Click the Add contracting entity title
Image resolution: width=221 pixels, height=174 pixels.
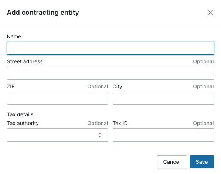click(x=43, y=13)
